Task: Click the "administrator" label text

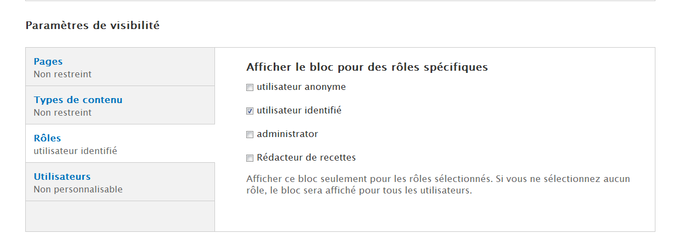Action: click(x=287, y=134)
